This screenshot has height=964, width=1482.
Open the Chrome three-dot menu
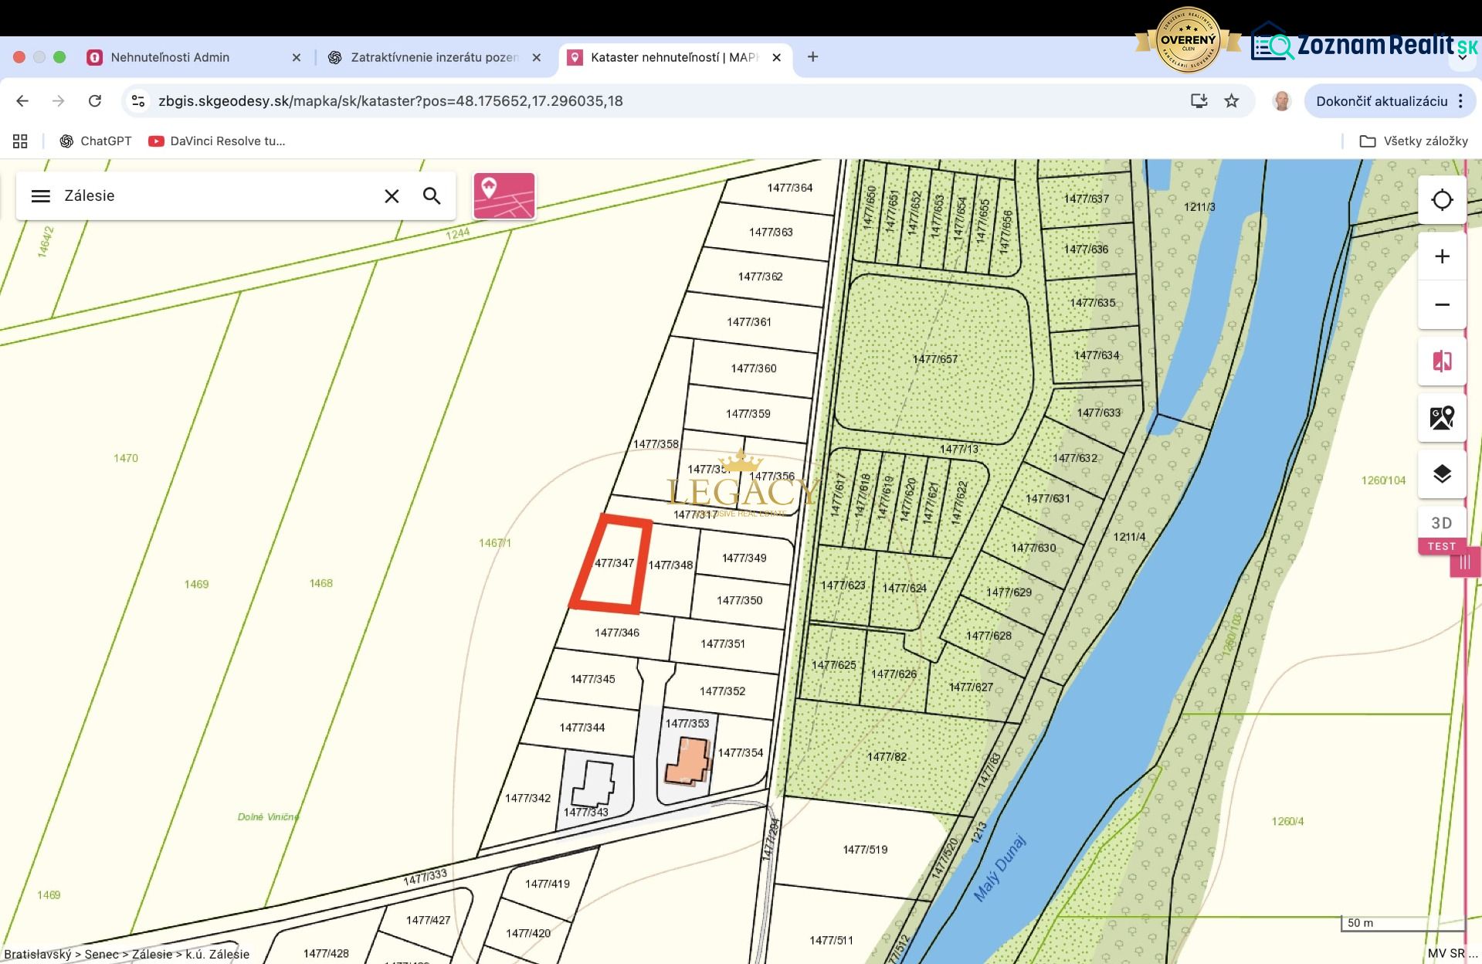[1460, 101]
